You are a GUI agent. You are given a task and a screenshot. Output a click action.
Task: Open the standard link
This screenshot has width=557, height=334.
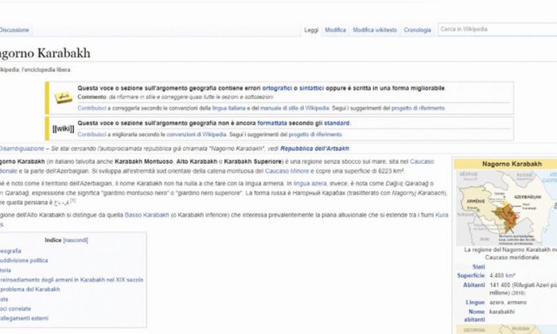337,123
